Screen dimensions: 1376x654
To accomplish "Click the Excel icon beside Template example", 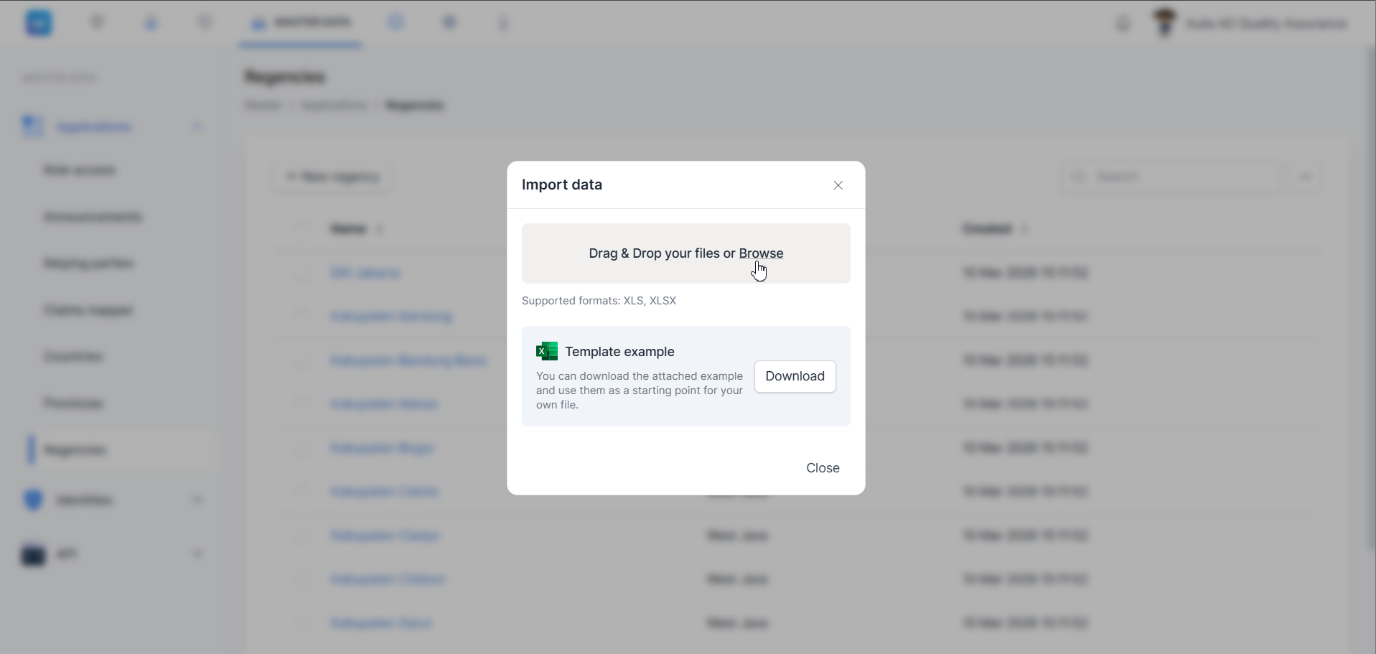I will (x=547, y=351).
